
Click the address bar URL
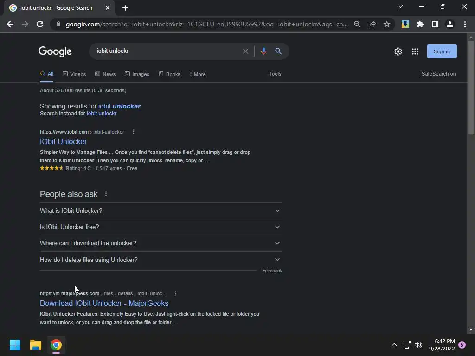click(x=206, y=24)
